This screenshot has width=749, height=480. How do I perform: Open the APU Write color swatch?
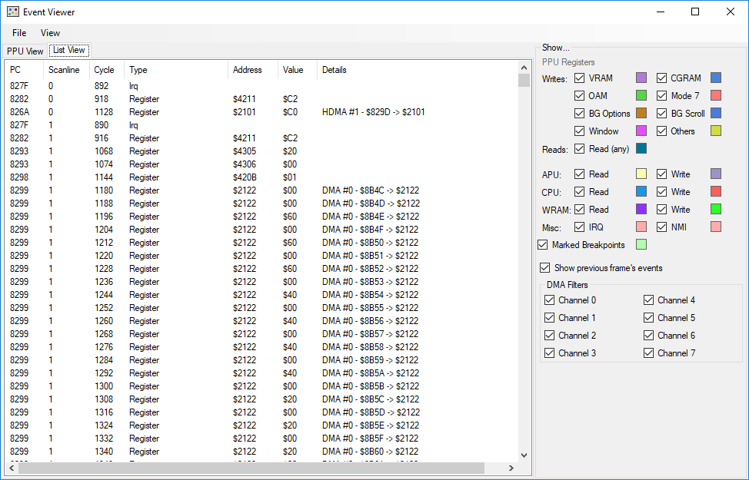[716, 174]
